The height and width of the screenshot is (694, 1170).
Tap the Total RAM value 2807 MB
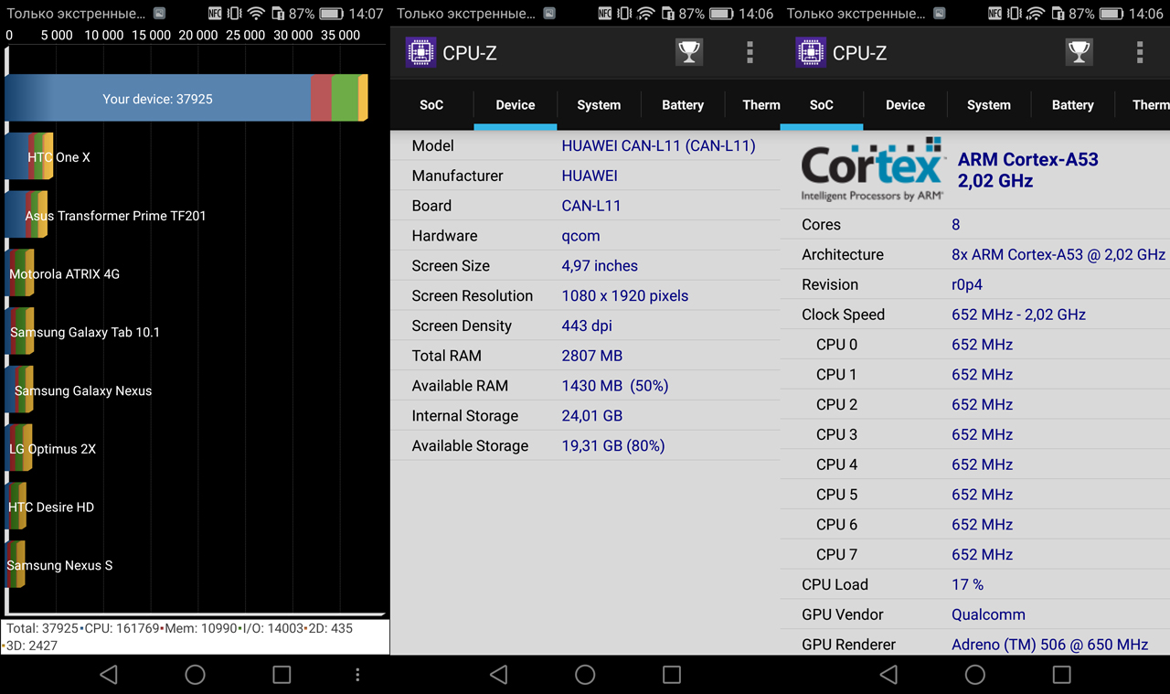[592, 356]
